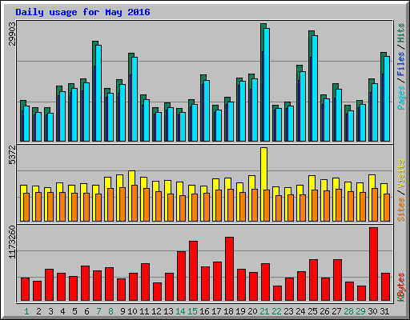Image resolution: width=410 pixels, height=320 pixels.
Task: Click green day label 14 on the x-axis
Action: tap(180, 311)
